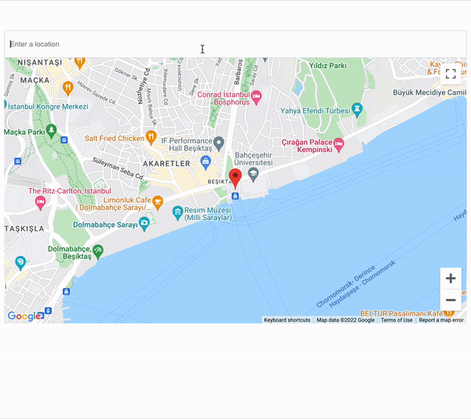The width and height of the screenshot is (471, 419).
Task: Select IF Performance Hall Beşiktaş pin
Action: point(219,144)
